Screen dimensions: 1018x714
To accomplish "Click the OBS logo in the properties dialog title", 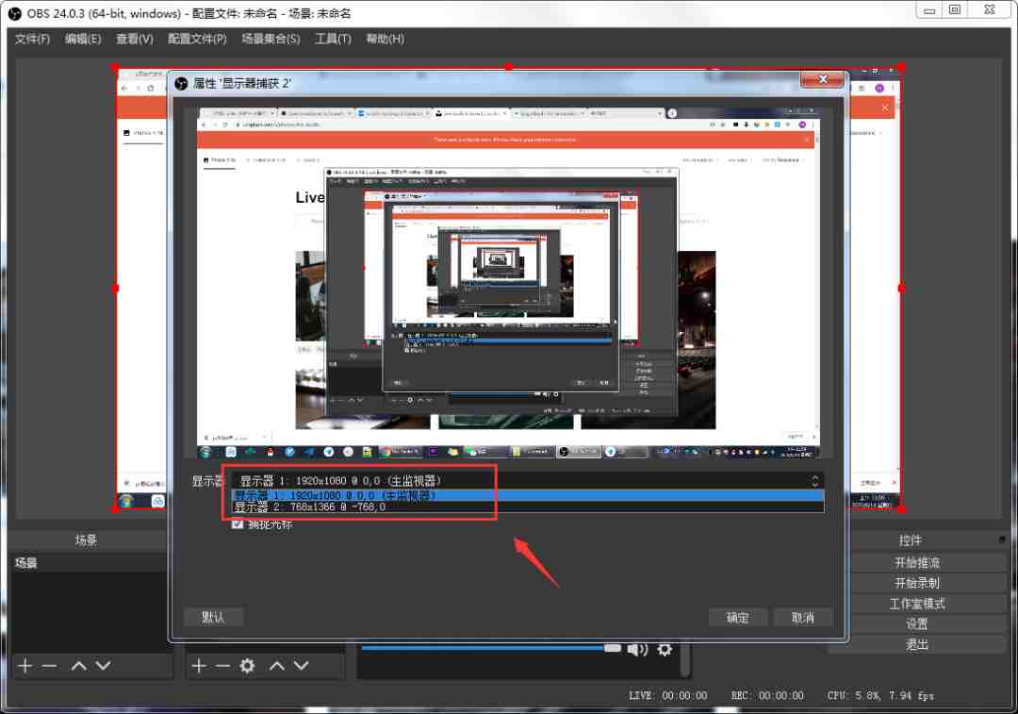I will point(181,83).
